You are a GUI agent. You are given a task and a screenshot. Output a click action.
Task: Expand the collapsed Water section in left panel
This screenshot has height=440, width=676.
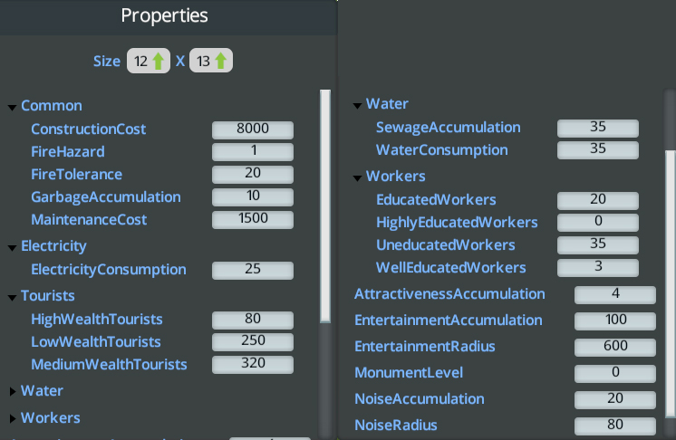pos(12,391)
